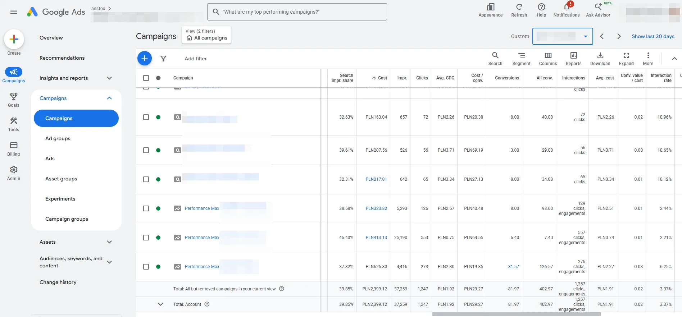Collapse the Campaigns nav section
Viewport: 682px width, 317px height.
click(109, 98)
